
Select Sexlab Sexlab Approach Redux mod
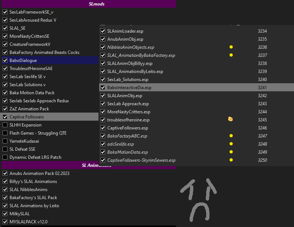tap(39, 101)
